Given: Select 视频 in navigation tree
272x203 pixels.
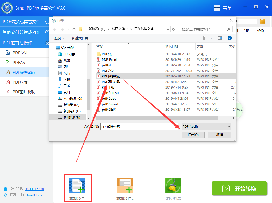Looking at the screenshot, I should click(64, 60).
